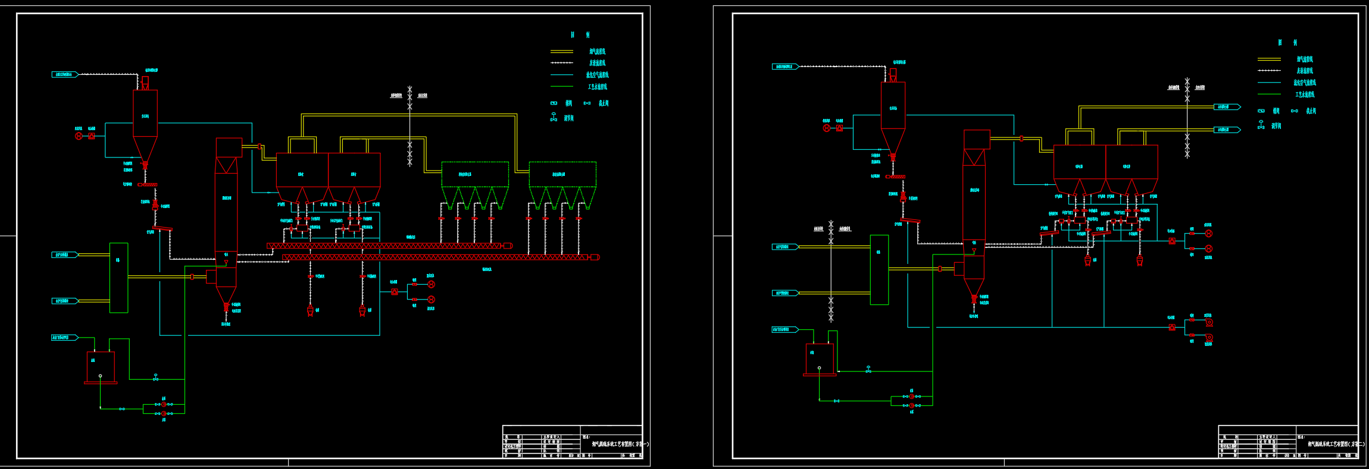Select the lower red fan circle in left drawing

point(432,300)
